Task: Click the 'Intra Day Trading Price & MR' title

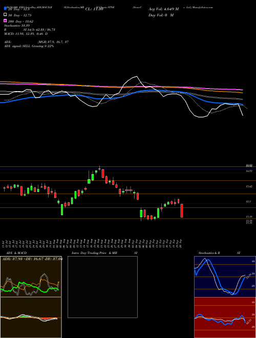Action: click(x=94, y=253)
